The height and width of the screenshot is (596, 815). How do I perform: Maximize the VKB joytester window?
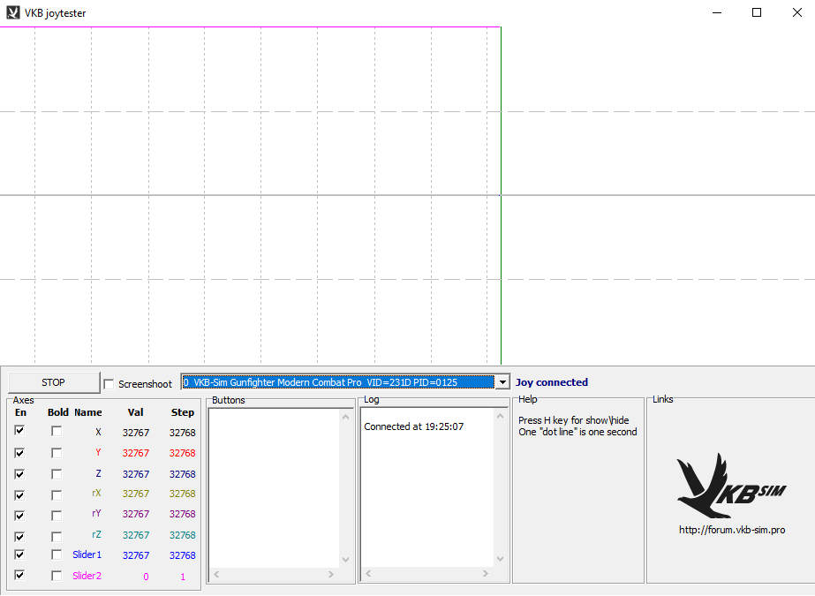coord(757,13)
